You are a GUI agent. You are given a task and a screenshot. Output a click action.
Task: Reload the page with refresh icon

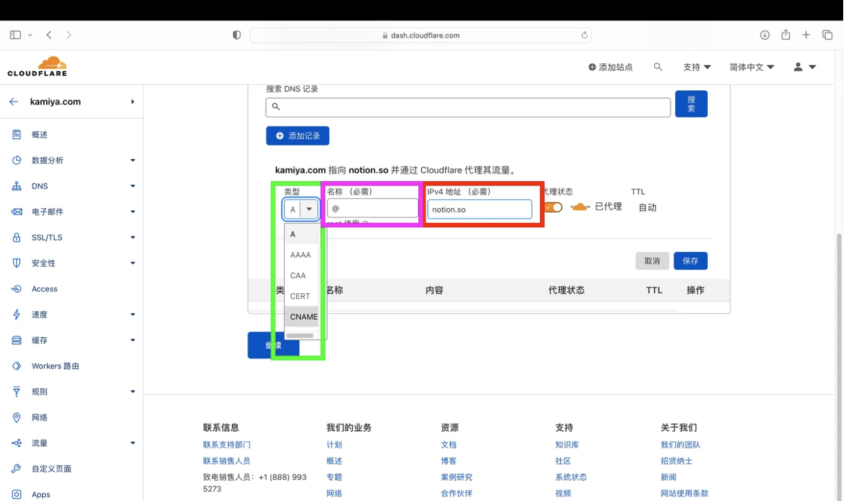(x=584, y=36)
